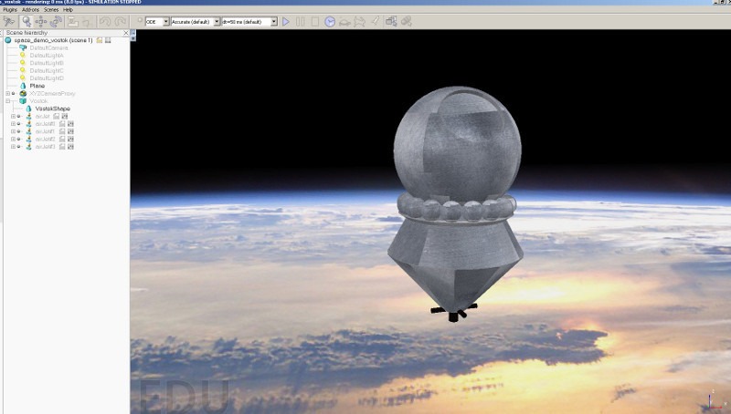731x414 pixels.
Task: Select Plane object in hierarchy
Action: coord(37,86)
